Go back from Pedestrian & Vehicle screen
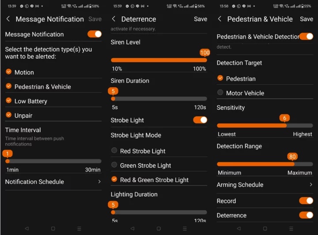Screen dimensions: 318x235 coord(220,19)
